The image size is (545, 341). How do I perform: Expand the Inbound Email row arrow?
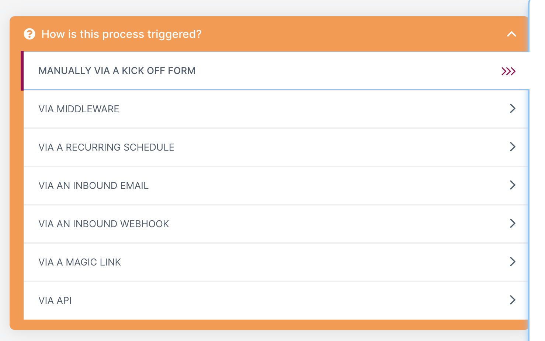point(512,185)
